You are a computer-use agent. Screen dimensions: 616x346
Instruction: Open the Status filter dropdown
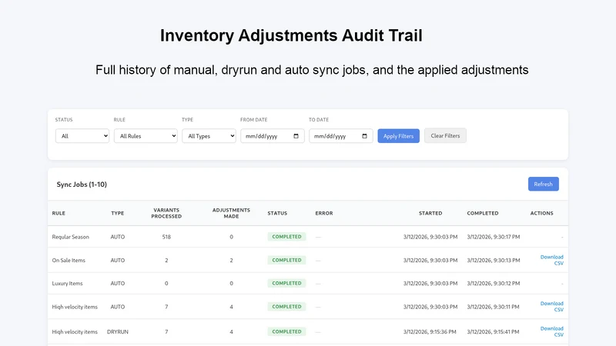[x=82, y=136]
